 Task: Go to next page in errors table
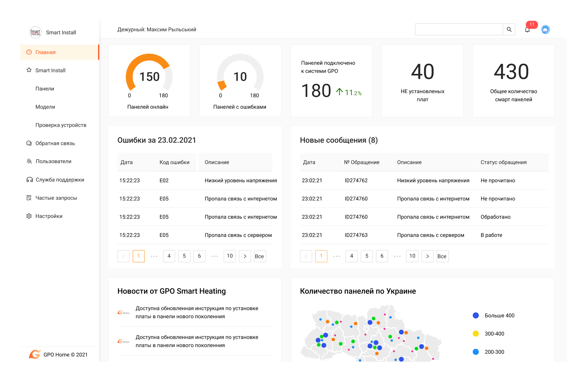(245, 256)
